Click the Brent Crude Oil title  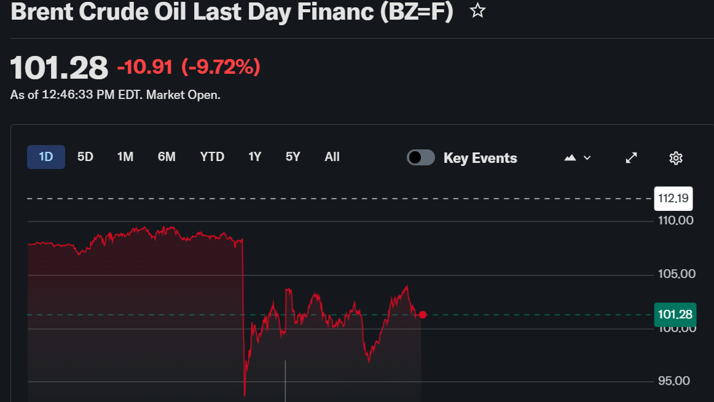pyautogui.click(x=232, y=12)
